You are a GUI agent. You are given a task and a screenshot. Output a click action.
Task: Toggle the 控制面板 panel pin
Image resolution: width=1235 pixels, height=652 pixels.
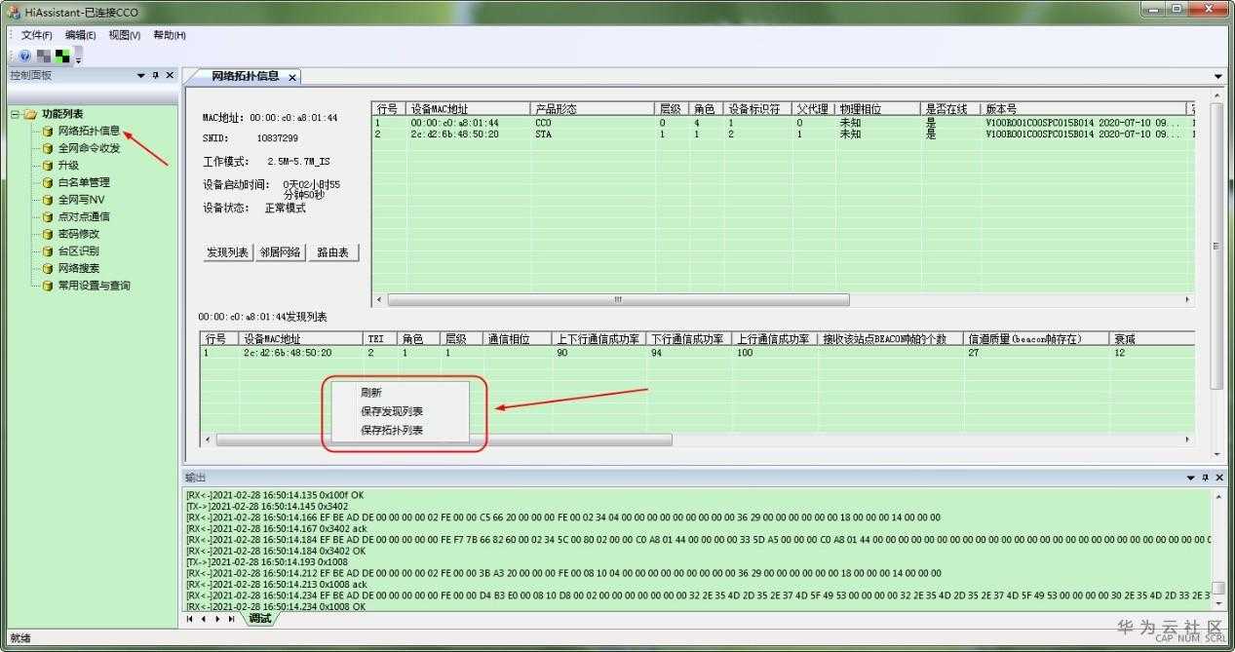pos(155,75)
